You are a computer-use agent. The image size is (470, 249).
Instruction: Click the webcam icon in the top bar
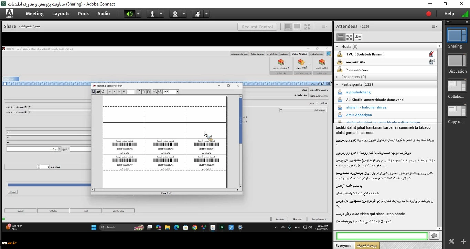(x=175, y=14)
